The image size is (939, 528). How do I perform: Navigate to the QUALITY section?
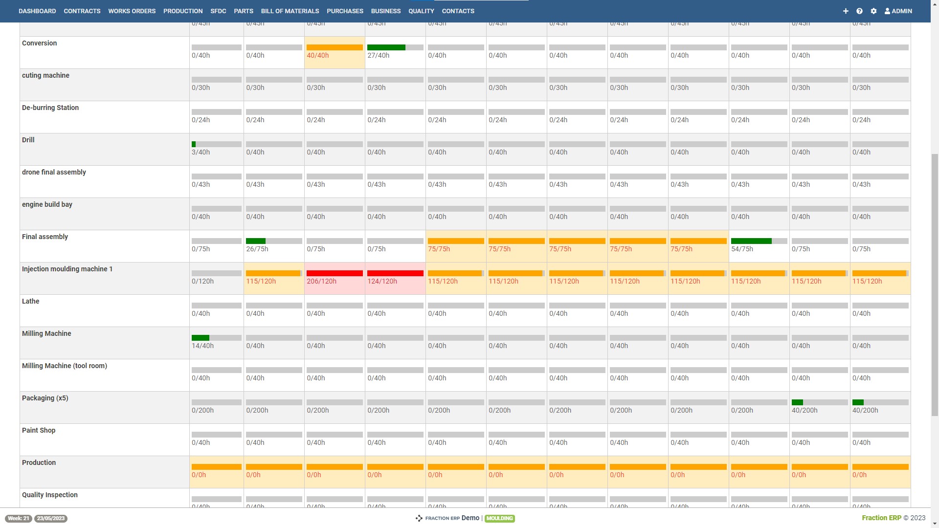421,11
